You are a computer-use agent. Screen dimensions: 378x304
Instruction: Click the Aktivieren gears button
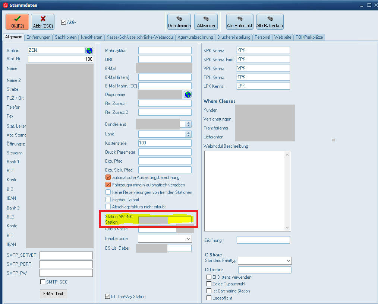(206, 22)
